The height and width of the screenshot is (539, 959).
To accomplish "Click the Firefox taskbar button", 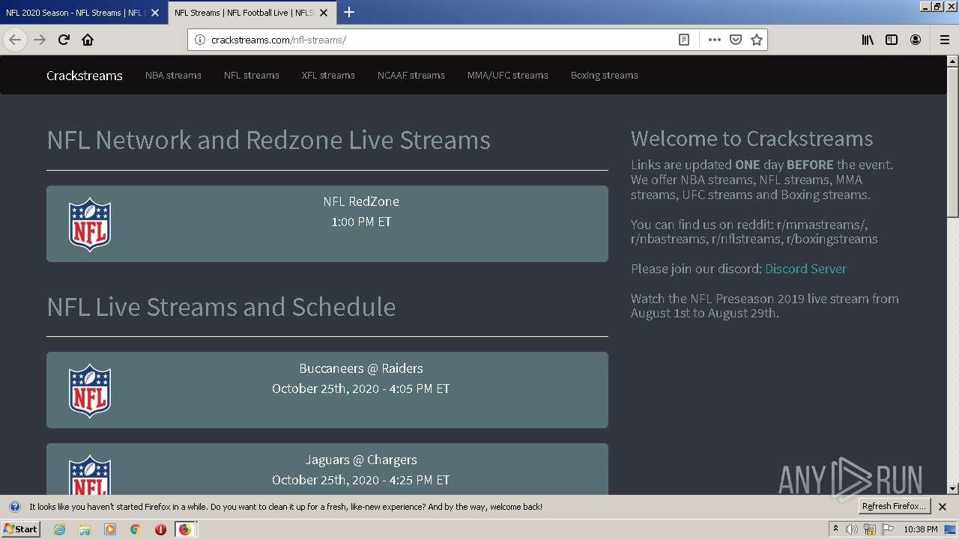I will pyautogui.click(x=185, y=529).
